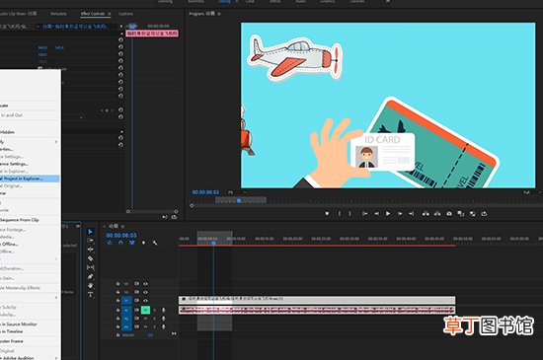Toggle top video track eye visibility

[145, 284]
